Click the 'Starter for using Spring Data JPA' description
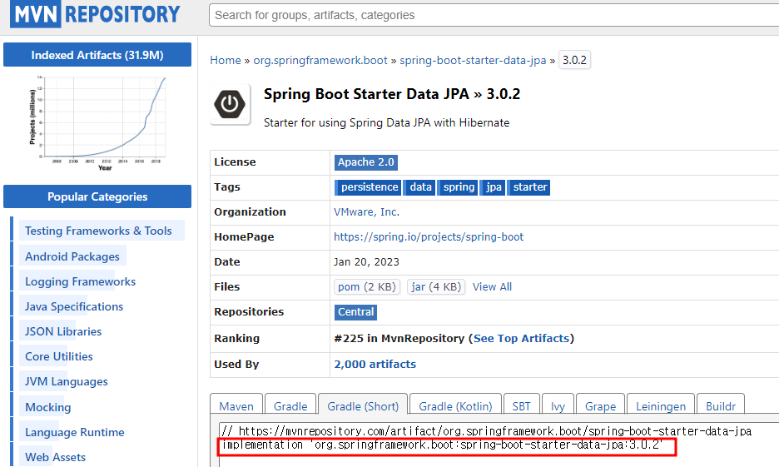This screenshot has height=467, width=779. pos(386,122)
